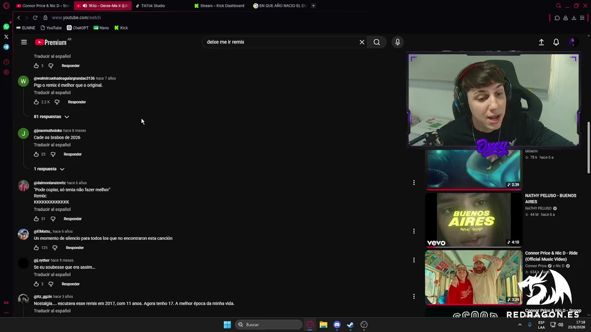The width and height of the screenshot is (591, 332).
Task: Reply to the "Pqp o remix" comment
Action: click(77, 102)
